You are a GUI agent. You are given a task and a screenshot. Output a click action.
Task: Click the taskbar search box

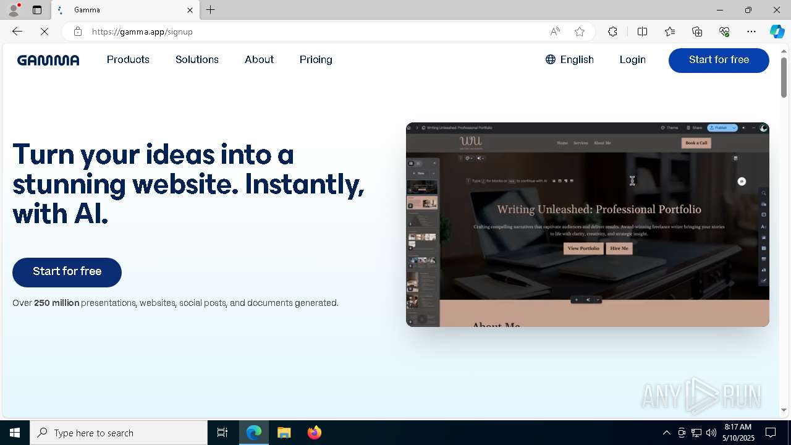(x=119, y=433)
